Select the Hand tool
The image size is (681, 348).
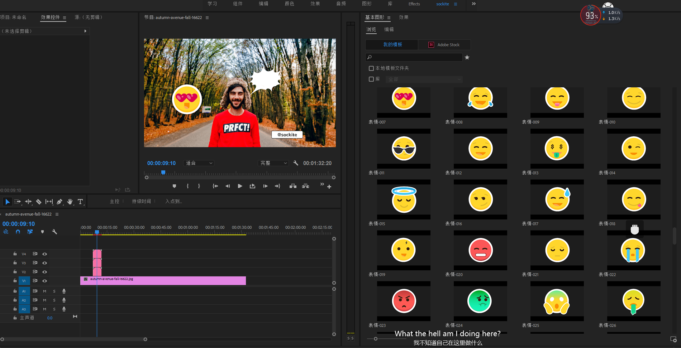(70, 202)
